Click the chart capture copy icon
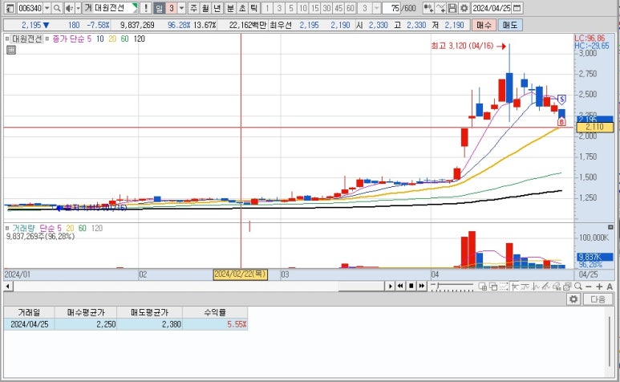The height and width of the screenshot is (382, 620). click(567, 286)
